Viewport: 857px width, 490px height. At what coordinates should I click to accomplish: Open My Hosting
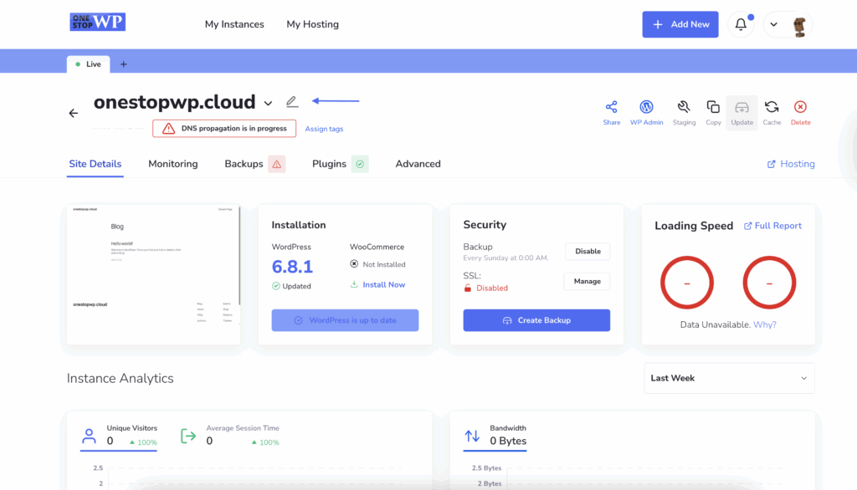[313, 24]
